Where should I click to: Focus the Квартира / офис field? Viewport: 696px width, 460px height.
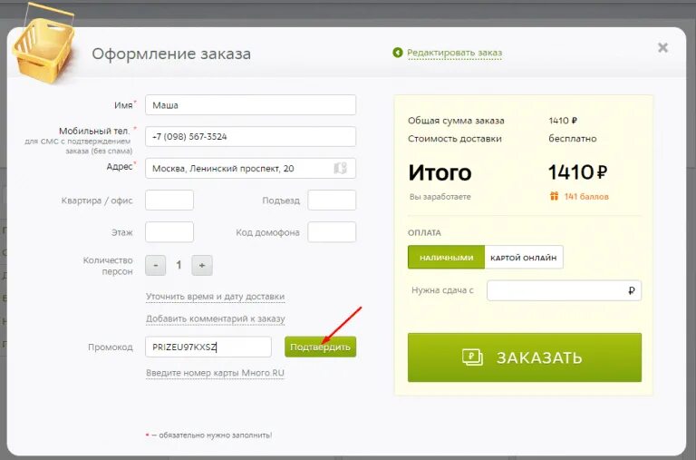point(169,200)
